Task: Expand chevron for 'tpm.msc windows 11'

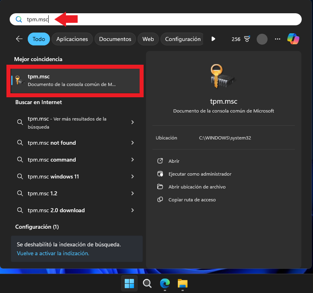Action: [132, 176]
